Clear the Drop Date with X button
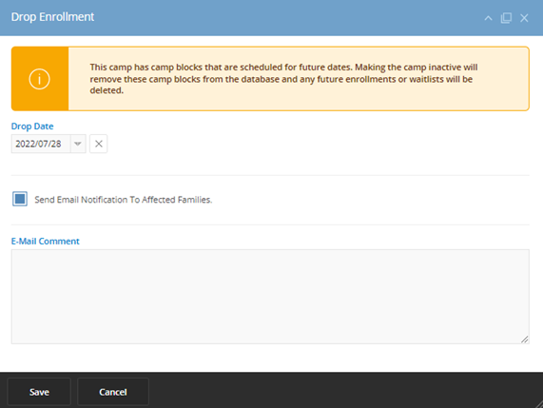Viewport: 543px width, 408px height. 98,144
